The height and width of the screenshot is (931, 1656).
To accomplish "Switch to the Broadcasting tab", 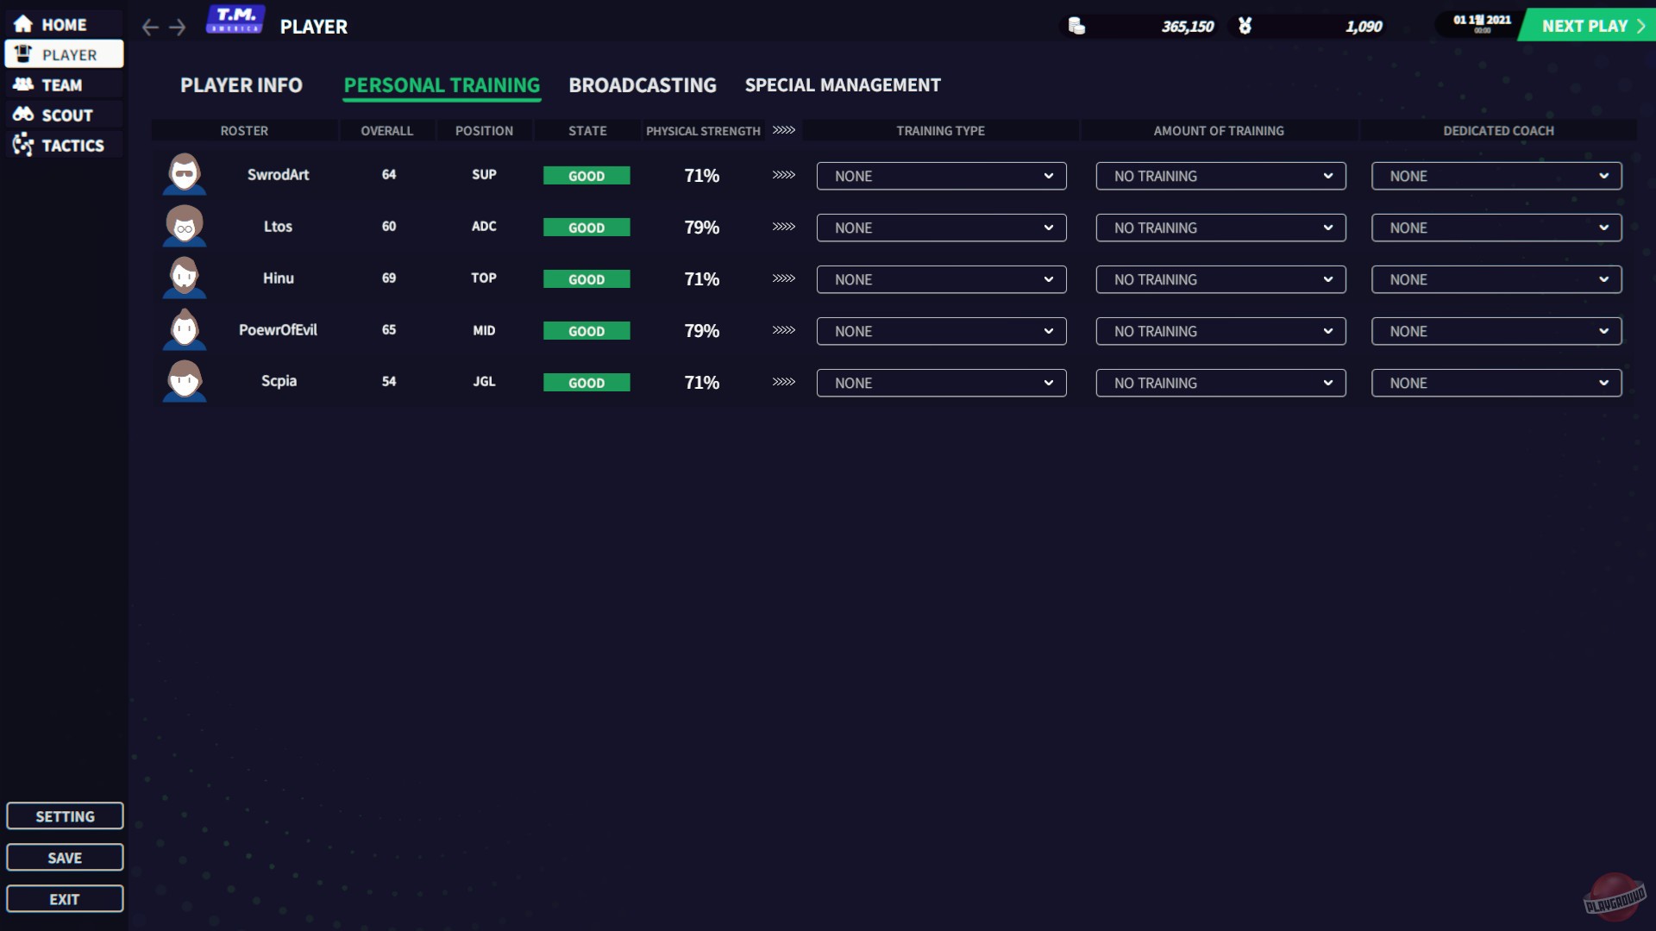I will (x=643, y=84).
